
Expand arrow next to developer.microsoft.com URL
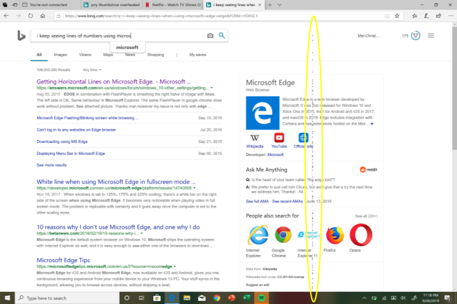[x=194, y=188]
